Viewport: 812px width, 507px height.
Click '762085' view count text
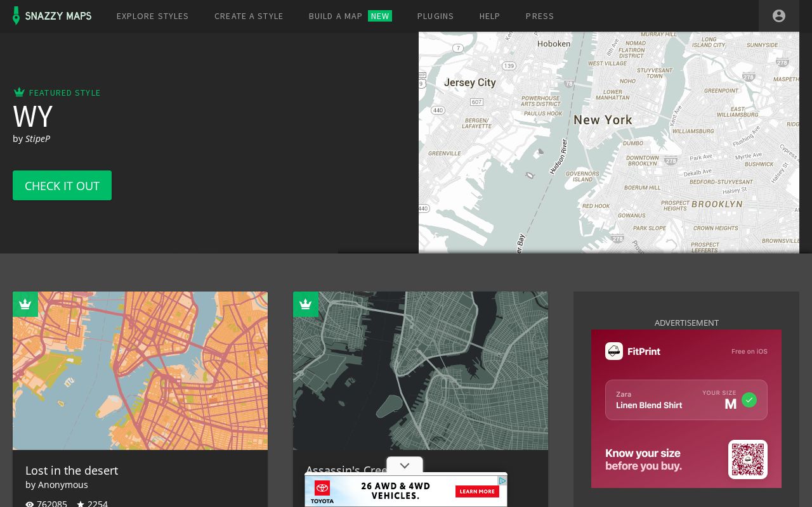(52, 504)
